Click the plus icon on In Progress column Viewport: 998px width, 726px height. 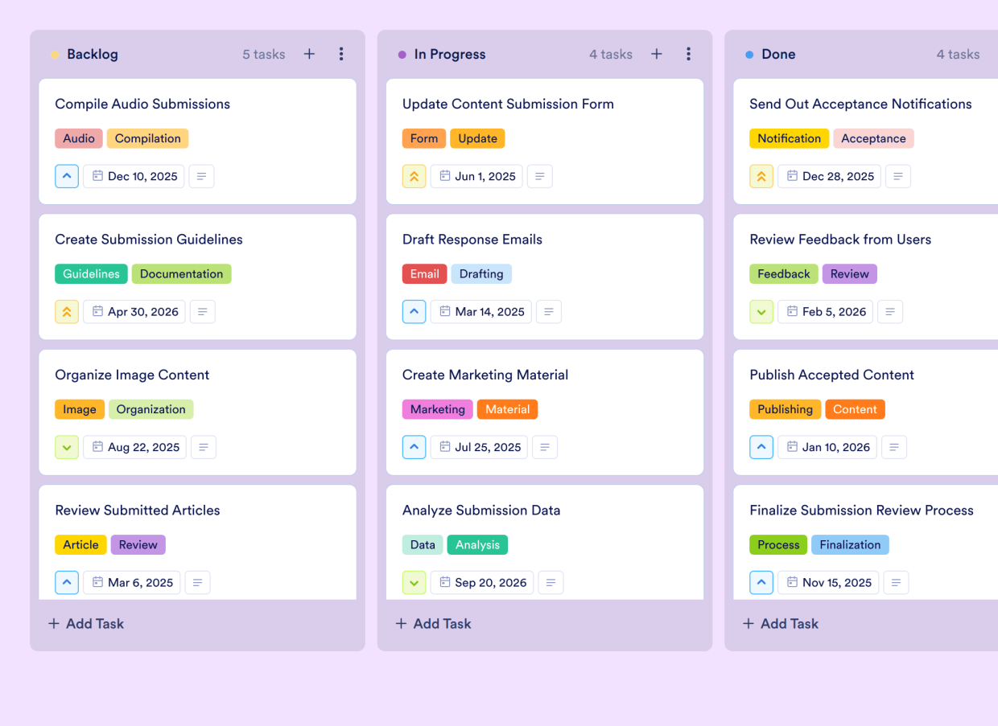click(656, 54)
